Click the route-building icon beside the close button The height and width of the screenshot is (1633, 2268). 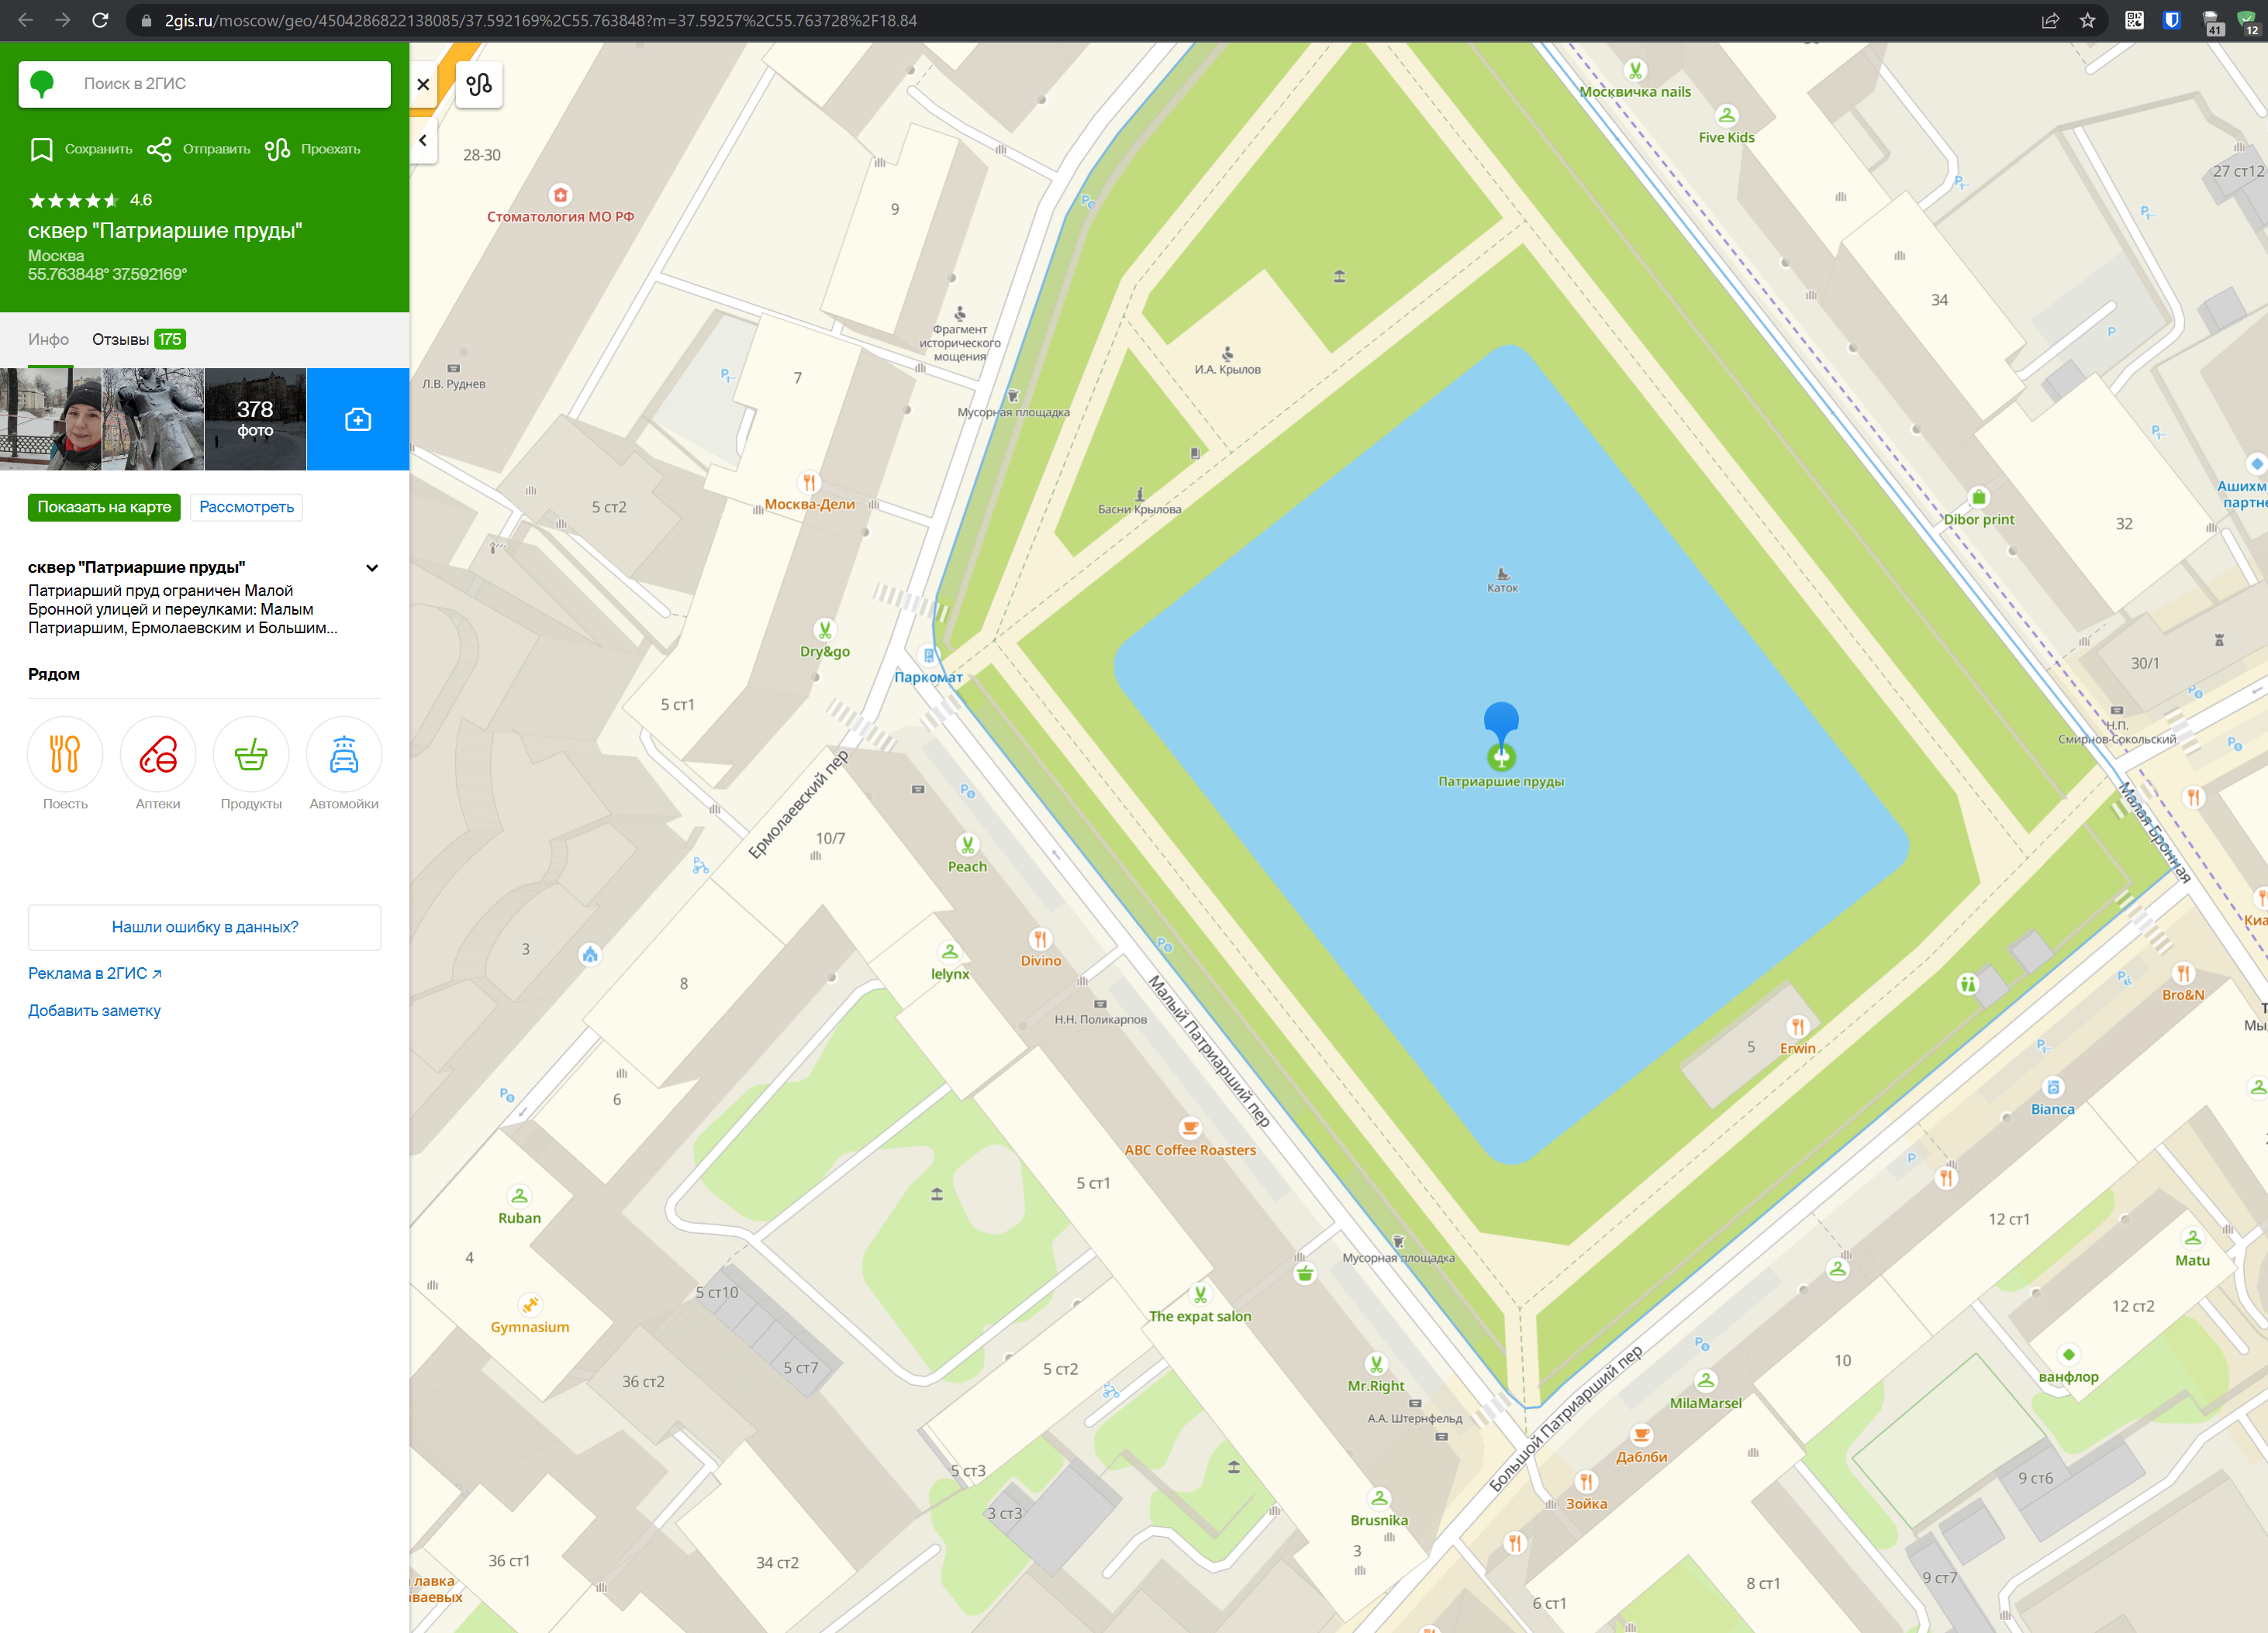pyautogui.click(x=479, y=86)
